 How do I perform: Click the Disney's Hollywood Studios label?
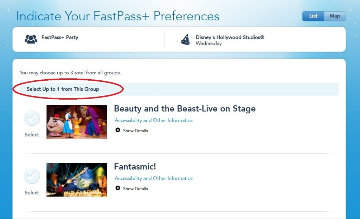click(x=230, y=37)
